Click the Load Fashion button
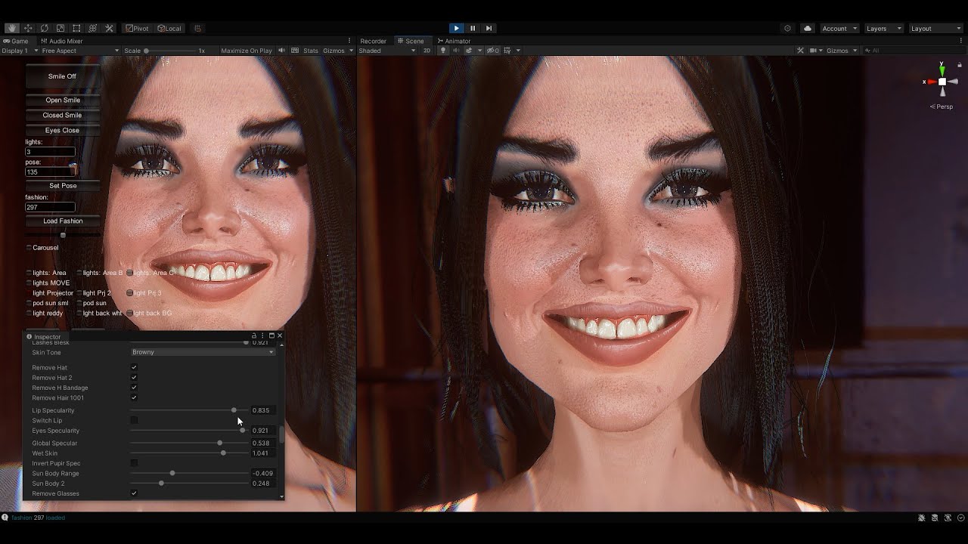This screenshot has height=544, width=968. pos(63,221)
